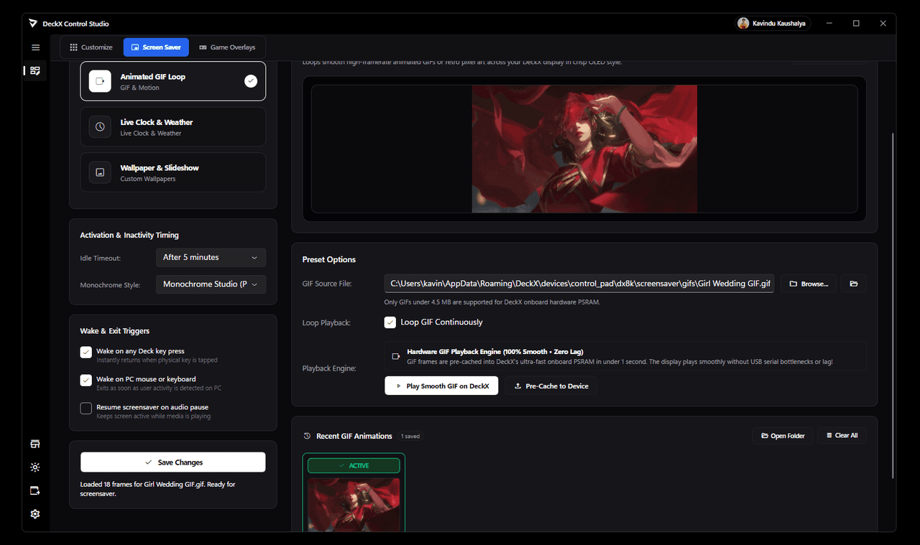This screenshot has width=920, height=545.
Task: Click the main panel vertical scrollbar
Action: point(893,305)
